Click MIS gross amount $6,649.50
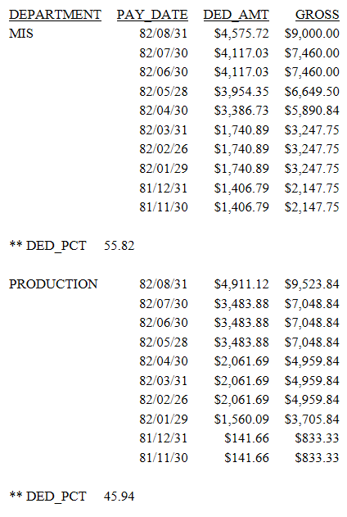Viewport: 347px width, 517px height. pos(312,91)
